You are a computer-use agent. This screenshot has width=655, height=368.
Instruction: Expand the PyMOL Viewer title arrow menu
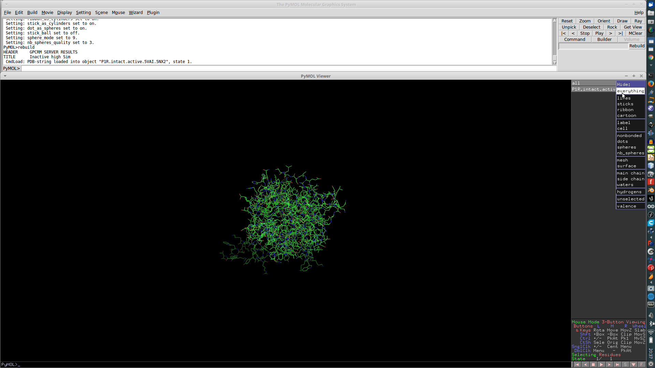pyautogui.click(x=5, y=76)
